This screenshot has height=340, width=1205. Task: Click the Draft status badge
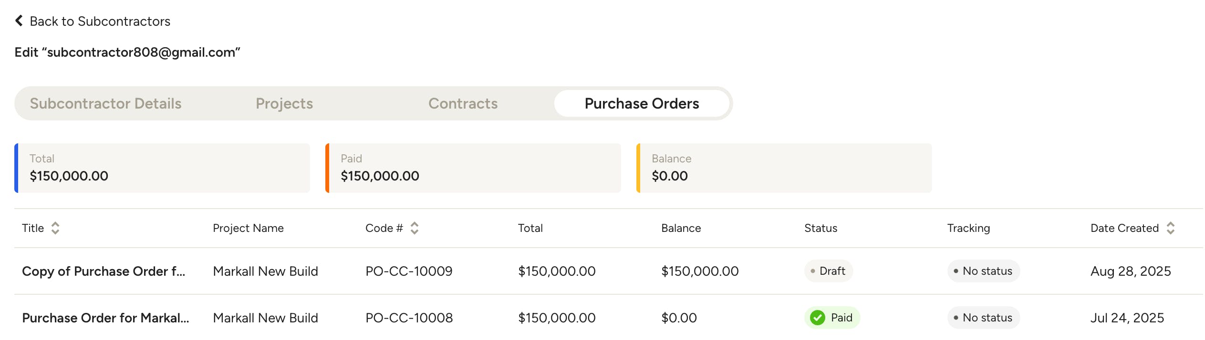[x=829, y=271]
